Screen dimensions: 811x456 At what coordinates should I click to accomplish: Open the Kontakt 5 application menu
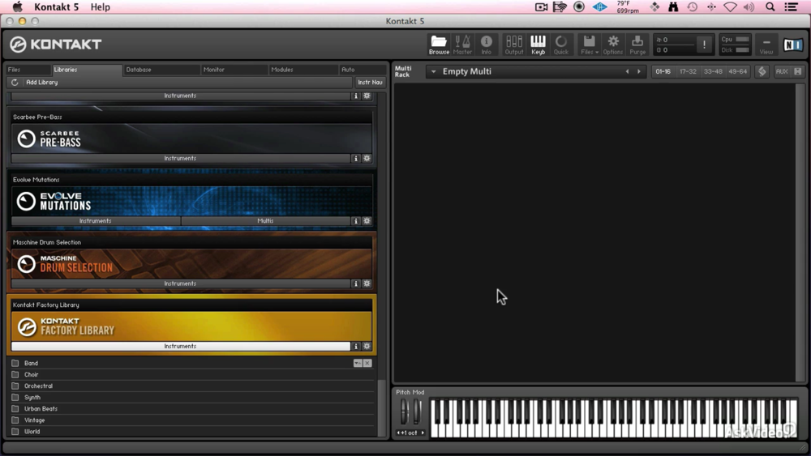pos(57,6)
